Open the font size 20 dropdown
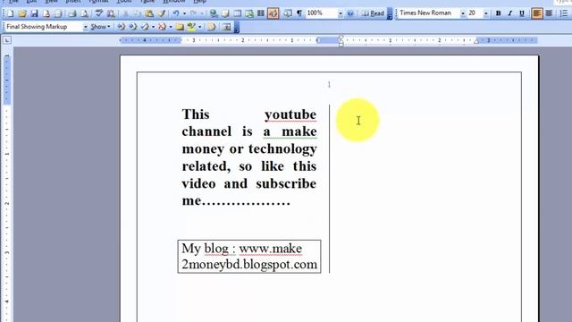This screenshot has width=572, height=322. pyautogui.click(x=485, y=13)
